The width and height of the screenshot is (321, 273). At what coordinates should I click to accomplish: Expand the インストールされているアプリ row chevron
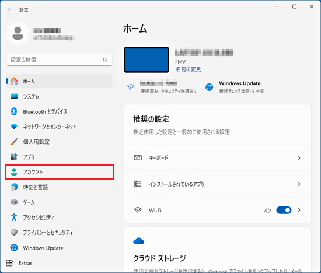299,184
